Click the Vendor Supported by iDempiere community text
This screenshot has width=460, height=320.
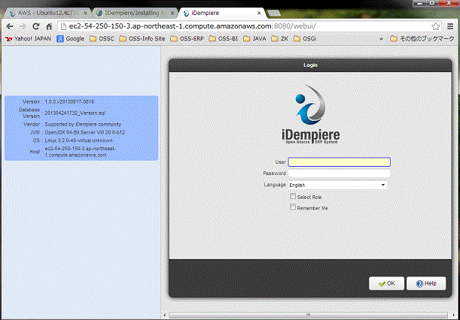[x=83, y=124]
